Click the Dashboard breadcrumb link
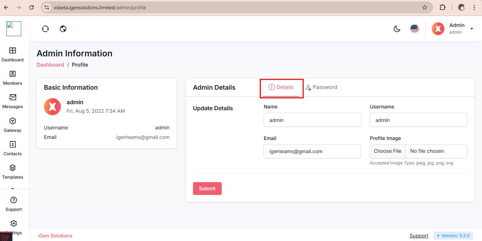482x241 pixels. [50, 65]
